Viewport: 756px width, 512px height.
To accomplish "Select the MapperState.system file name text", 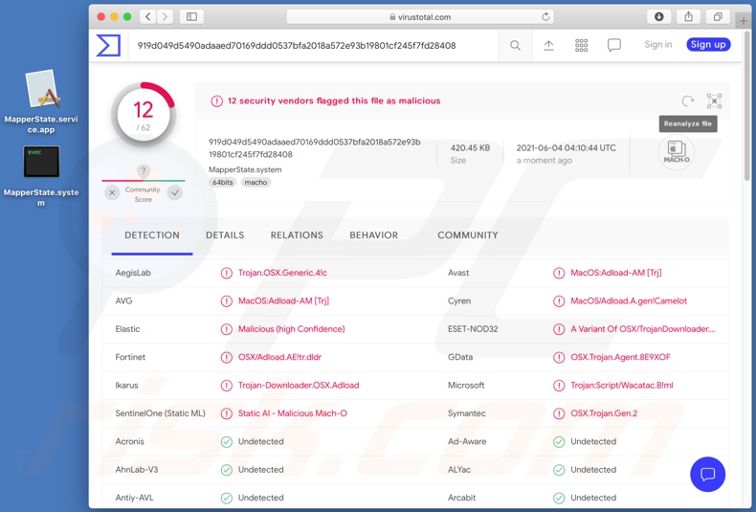I will point(245,169).
